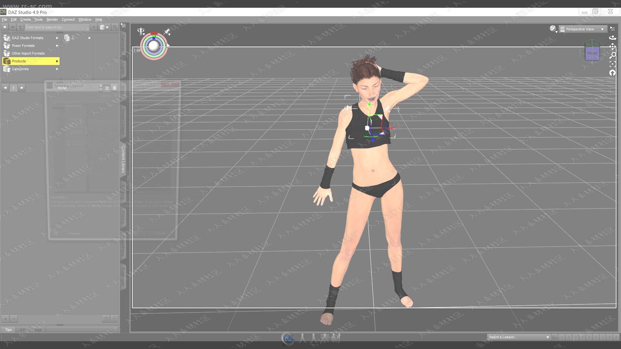This screenshot has height=349, width=621.
Task: Open the Smart Content side tab
Action: (123, 122)
